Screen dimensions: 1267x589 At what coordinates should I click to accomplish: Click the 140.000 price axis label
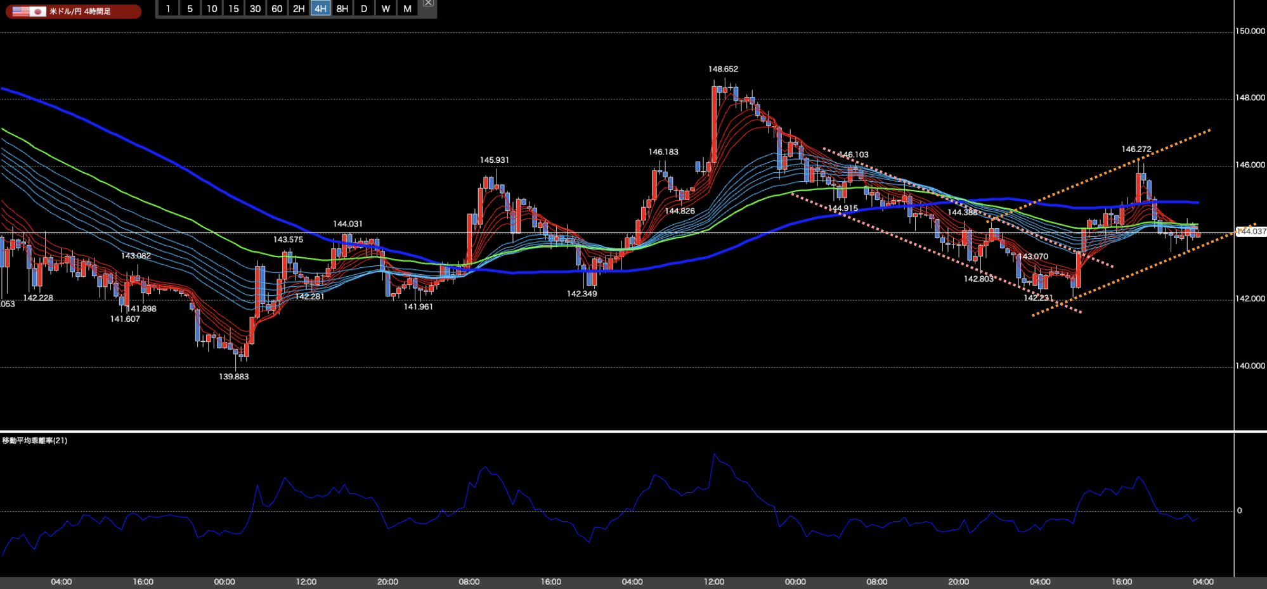click(x=1250, y=366)
